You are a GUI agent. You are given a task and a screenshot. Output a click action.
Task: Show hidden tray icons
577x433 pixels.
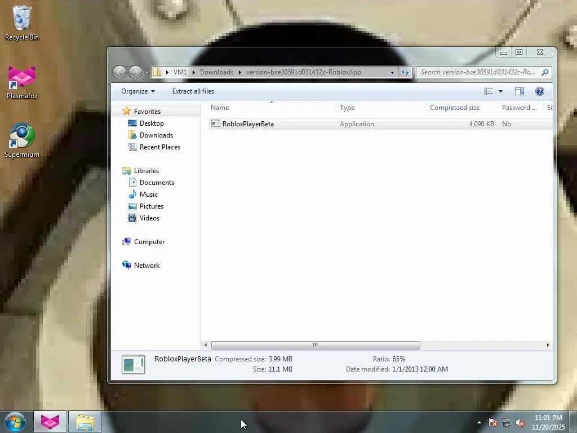(479, 422)
